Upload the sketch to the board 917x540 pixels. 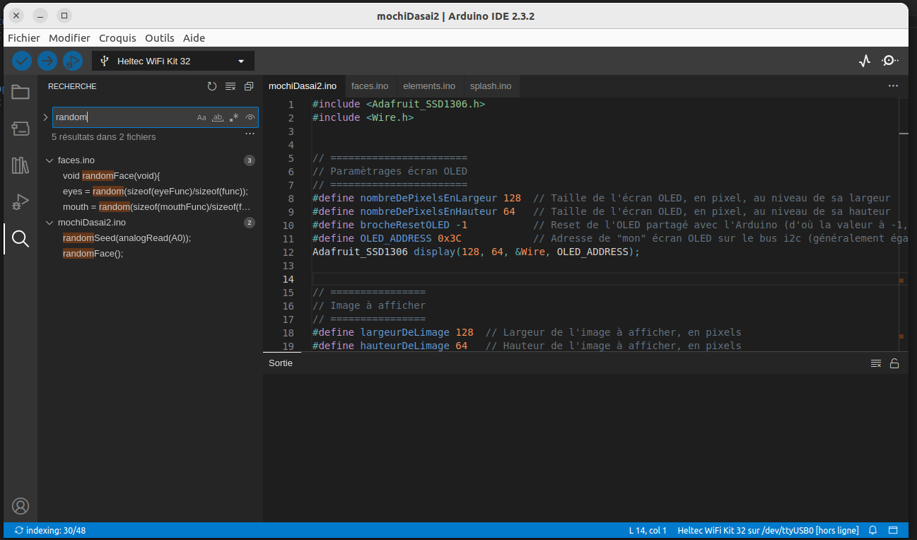coord(47,61)
